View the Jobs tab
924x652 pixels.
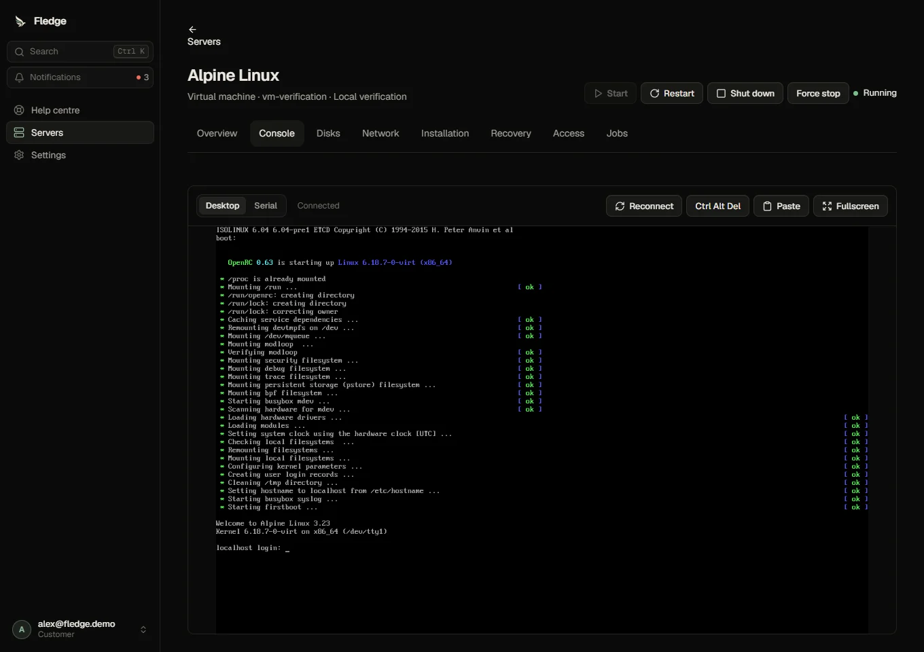pyautogui.click(x=617, y=133)
